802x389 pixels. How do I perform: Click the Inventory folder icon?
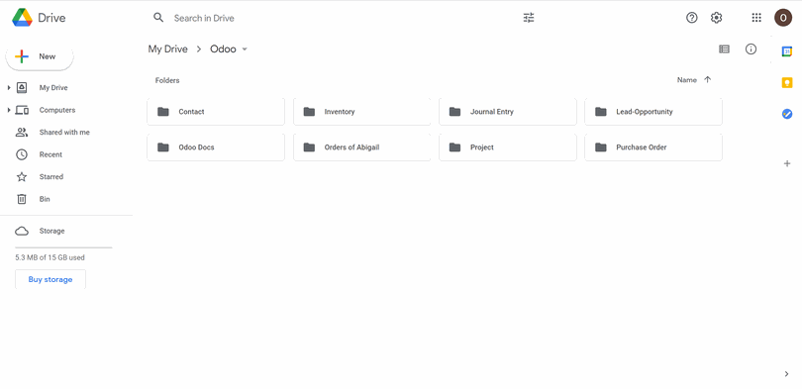(x=309, y=112)
